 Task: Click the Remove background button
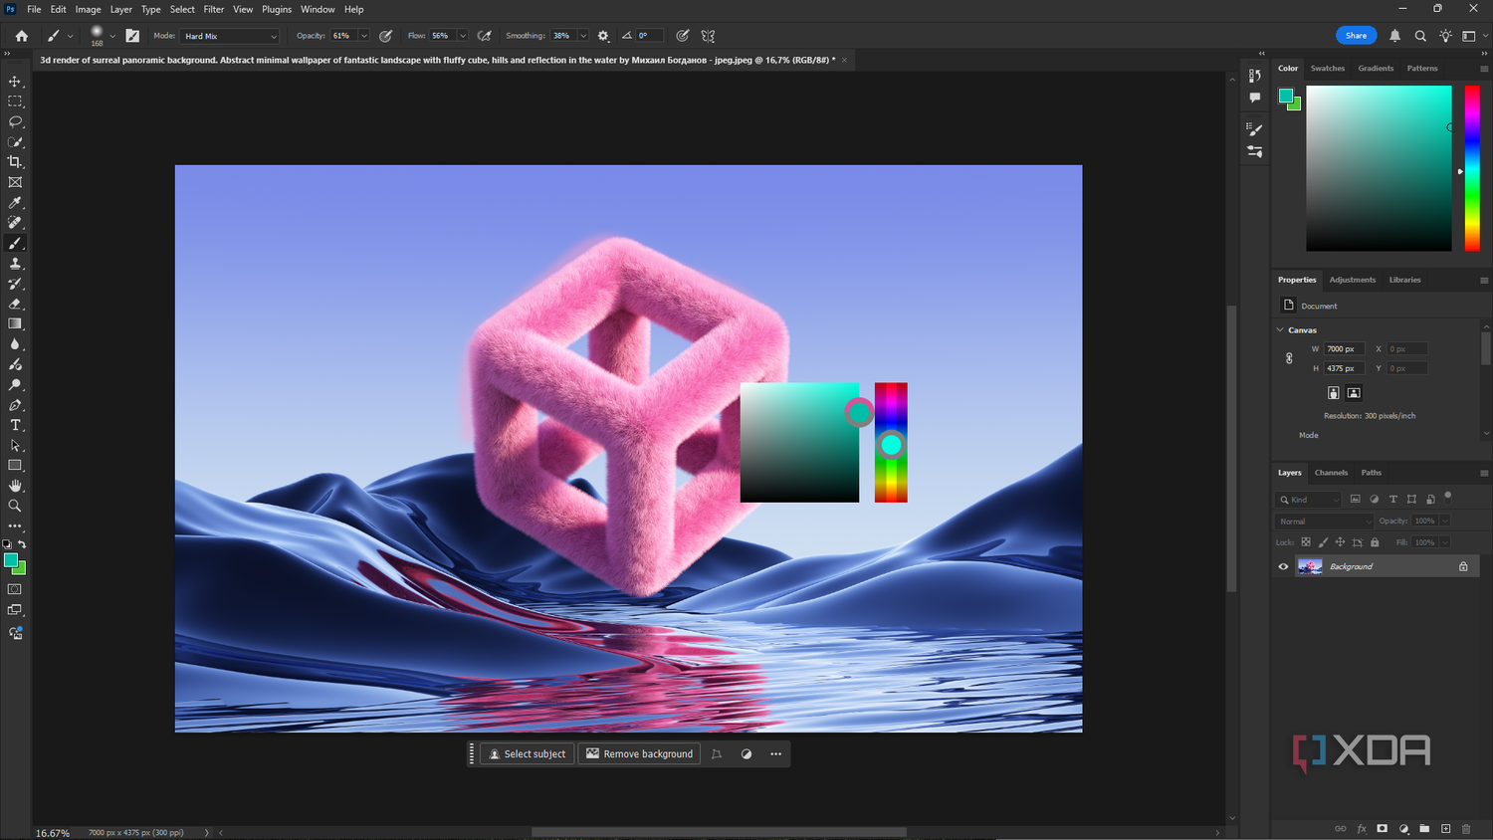pos(639,753)
